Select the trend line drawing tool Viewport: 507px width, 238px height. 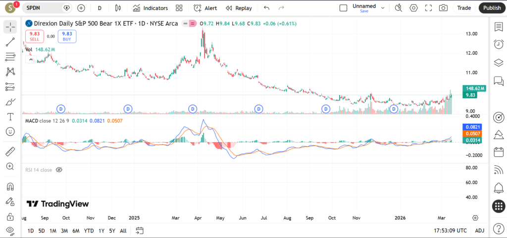click(10, 42)
